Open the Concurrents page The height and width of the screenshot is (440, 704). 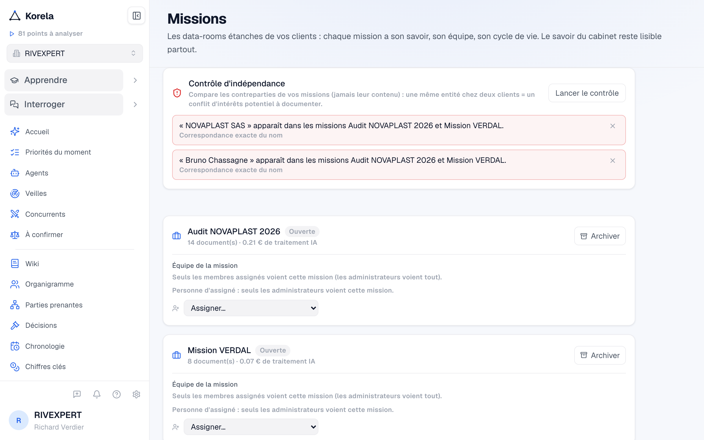pos(45,214)
